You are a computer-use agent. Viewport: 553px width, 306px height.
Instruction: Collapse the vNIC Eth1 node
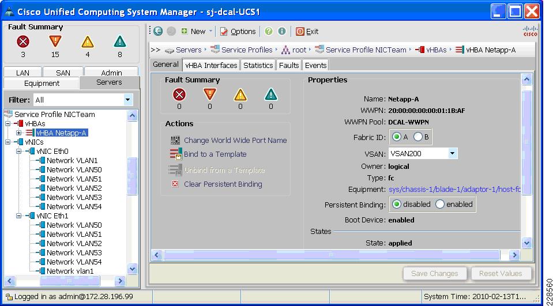18,216
